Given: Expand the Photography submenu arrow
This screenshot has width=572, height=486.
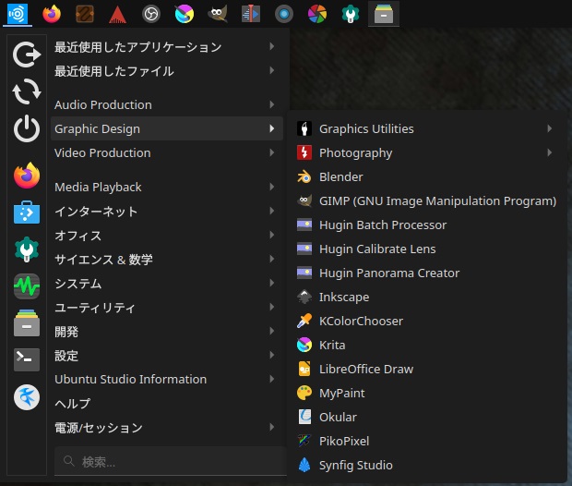Looking at the screenshot, I should coord(549,152).
